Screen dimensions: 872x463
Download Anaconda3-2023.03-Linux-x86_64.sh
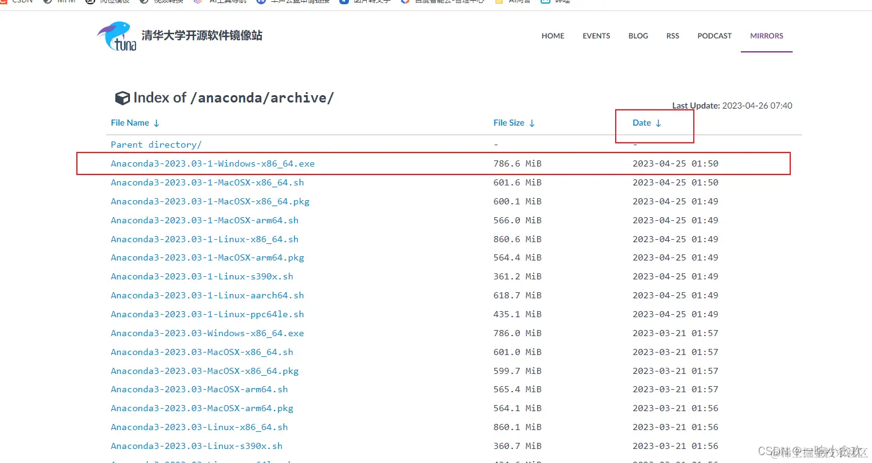coord(199,427)
